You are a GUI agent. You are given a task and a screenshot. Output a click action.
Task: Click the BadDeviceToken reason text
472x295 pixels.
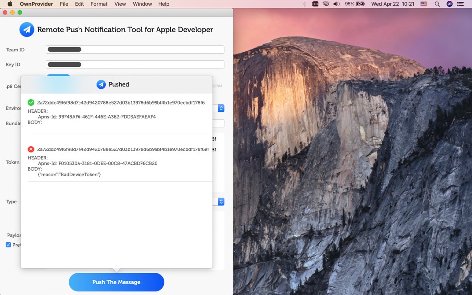coord(69,174)
